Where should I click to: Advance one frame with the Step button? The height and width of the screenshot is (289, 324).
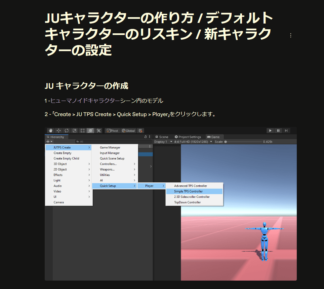coord(286,131)
